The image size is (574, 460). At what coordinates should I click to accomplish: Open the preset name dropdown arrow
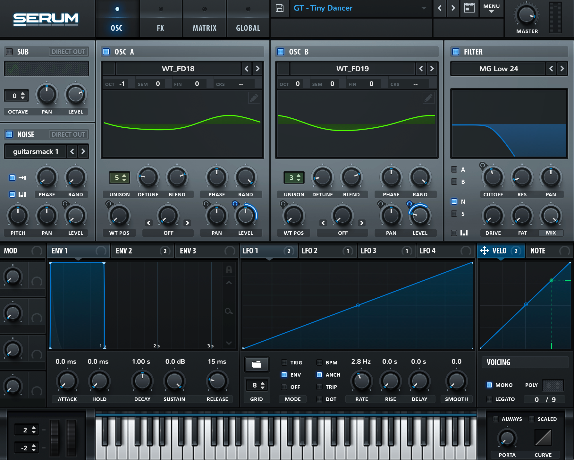point(424,8)
